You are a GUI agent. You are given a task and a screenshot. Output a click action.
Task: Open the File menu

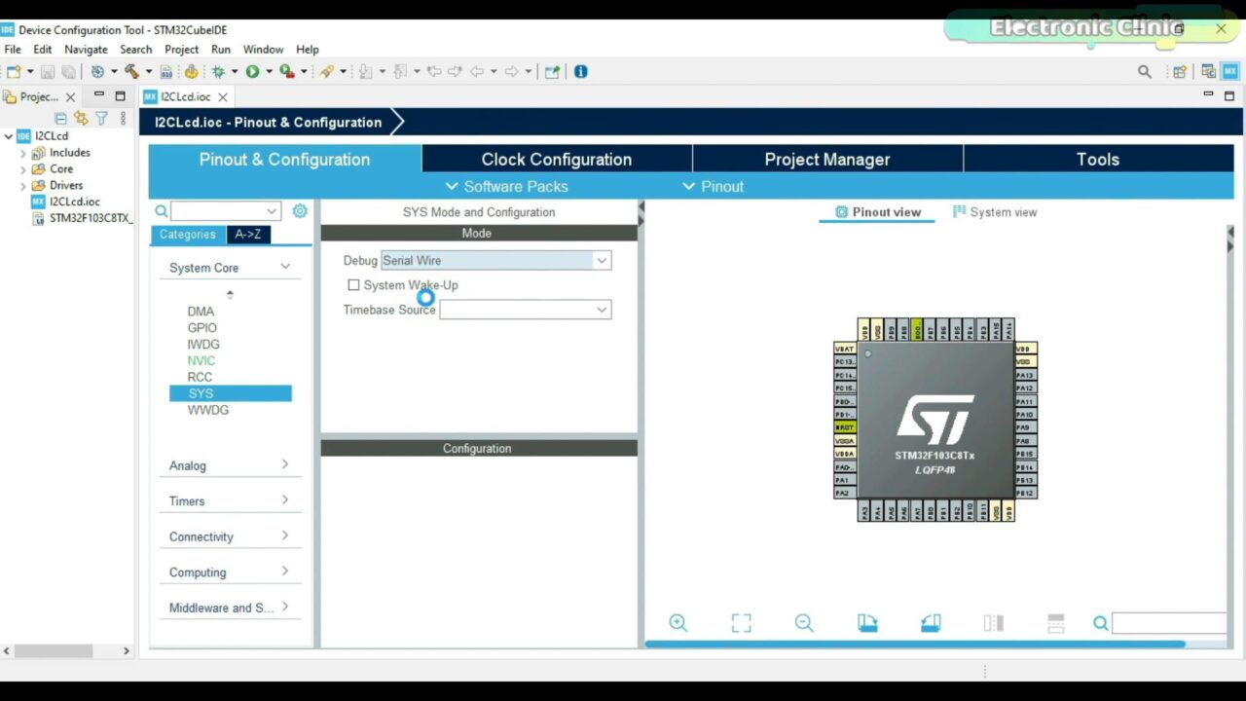(x=13, y=50)
